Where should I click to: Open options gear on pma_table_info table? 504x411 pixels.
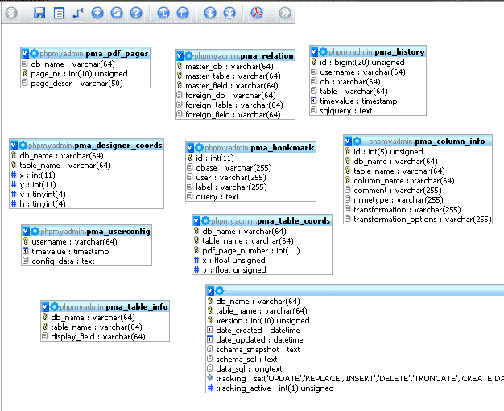pos(54,306)
